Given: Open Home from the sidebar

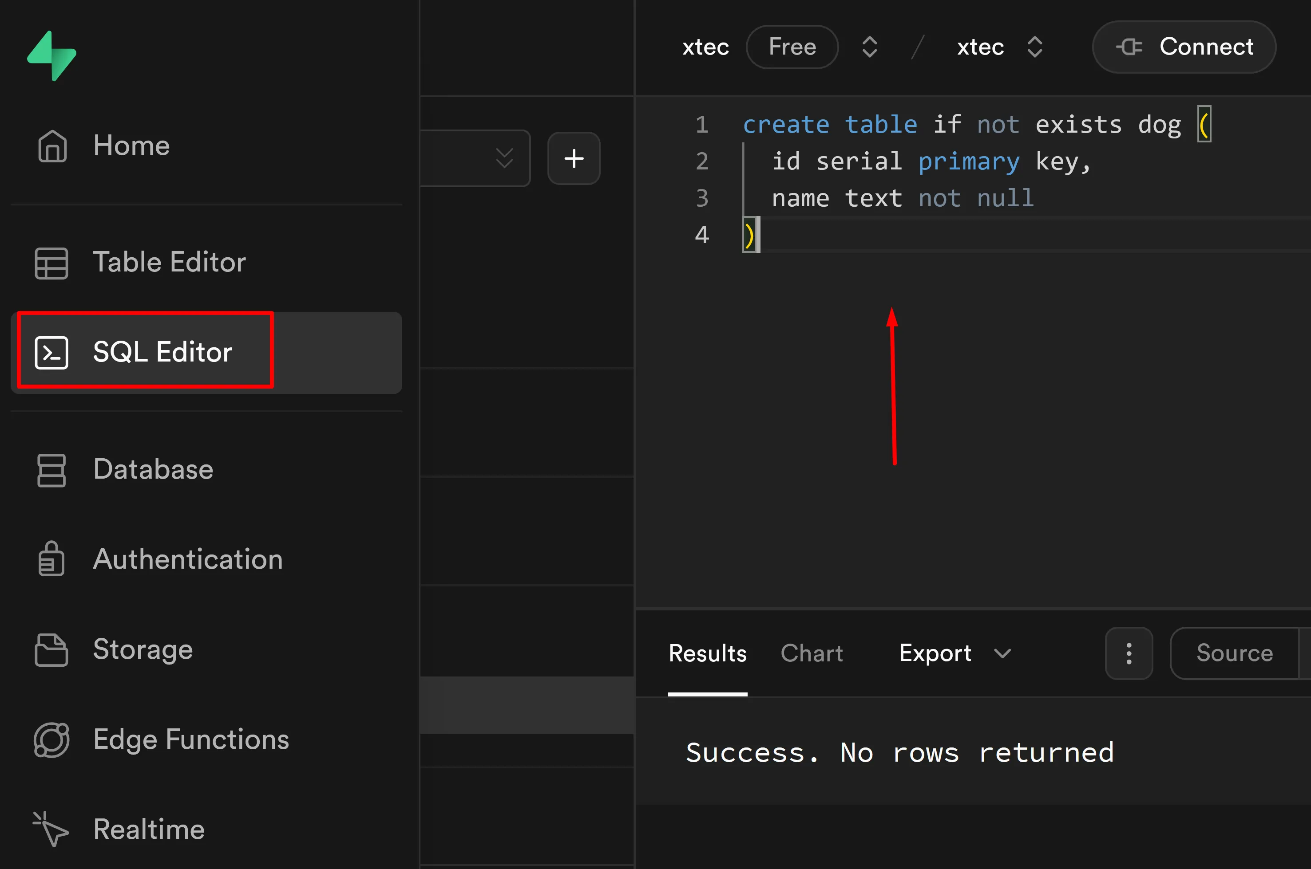Looking at the screenshot, I should [131, 146].
